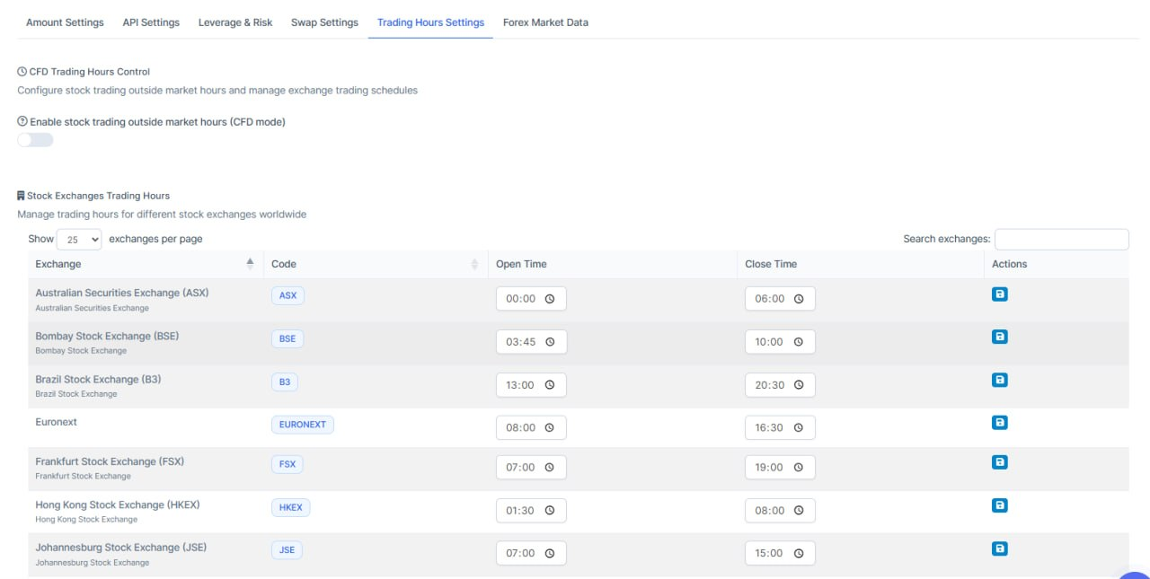1150x579 pixels.
Task: Click the Close Time column header
Action: point(771,264)
